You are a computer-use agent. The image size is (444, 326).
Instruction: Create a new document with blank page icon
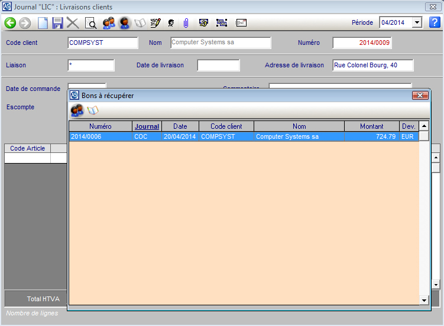[43, 23]
